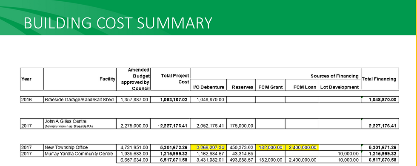
Task: Select amended budget value "4,721,951.00"
Action: click(134, 147)
